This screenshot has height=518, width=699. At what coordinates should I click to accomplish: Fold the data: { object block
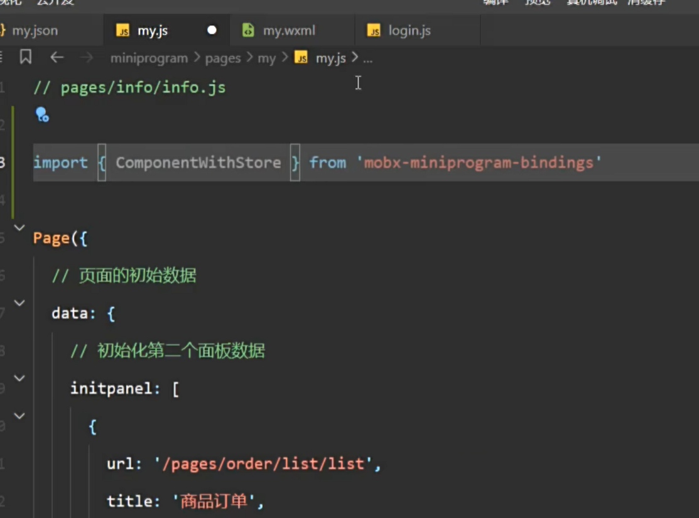click(x=19, y=303)
